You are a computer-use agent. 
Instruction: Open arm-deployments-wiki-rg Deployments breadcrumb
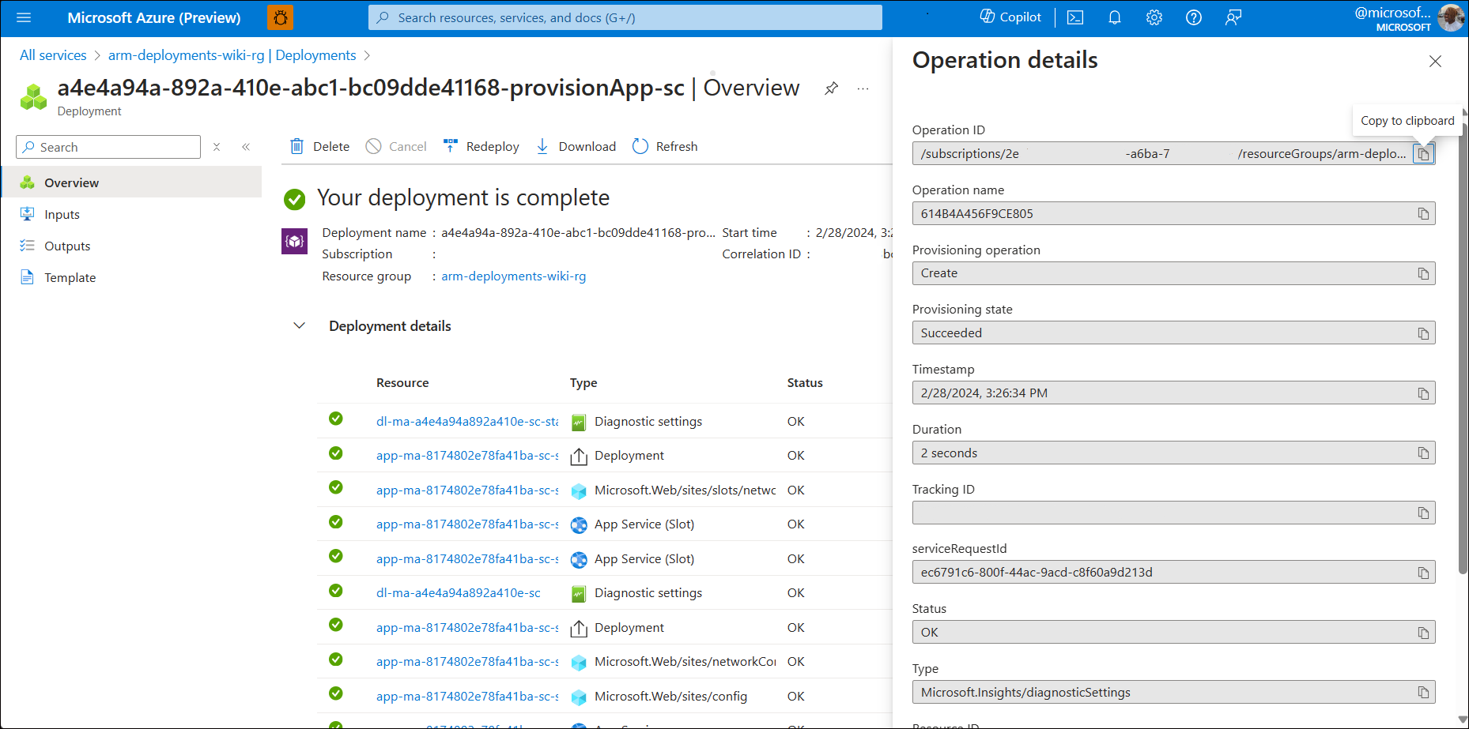tap(232, 55)
